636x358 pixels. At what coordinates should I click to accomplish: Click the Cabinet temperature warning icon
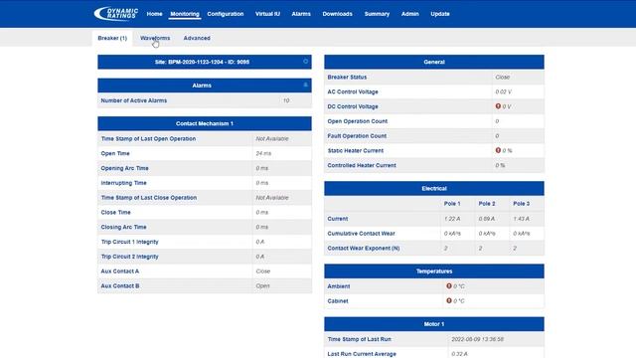tap(449, 300)
